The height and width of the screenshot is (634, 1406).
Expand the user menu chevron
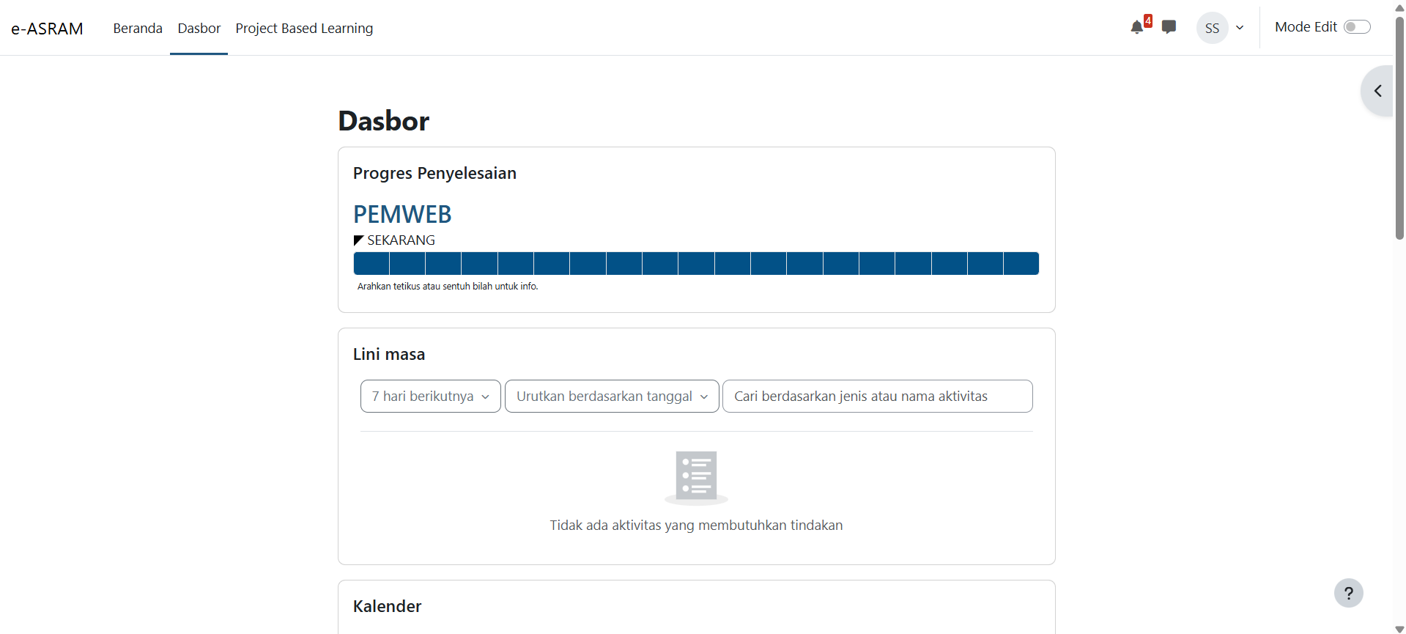point(1240,28)
